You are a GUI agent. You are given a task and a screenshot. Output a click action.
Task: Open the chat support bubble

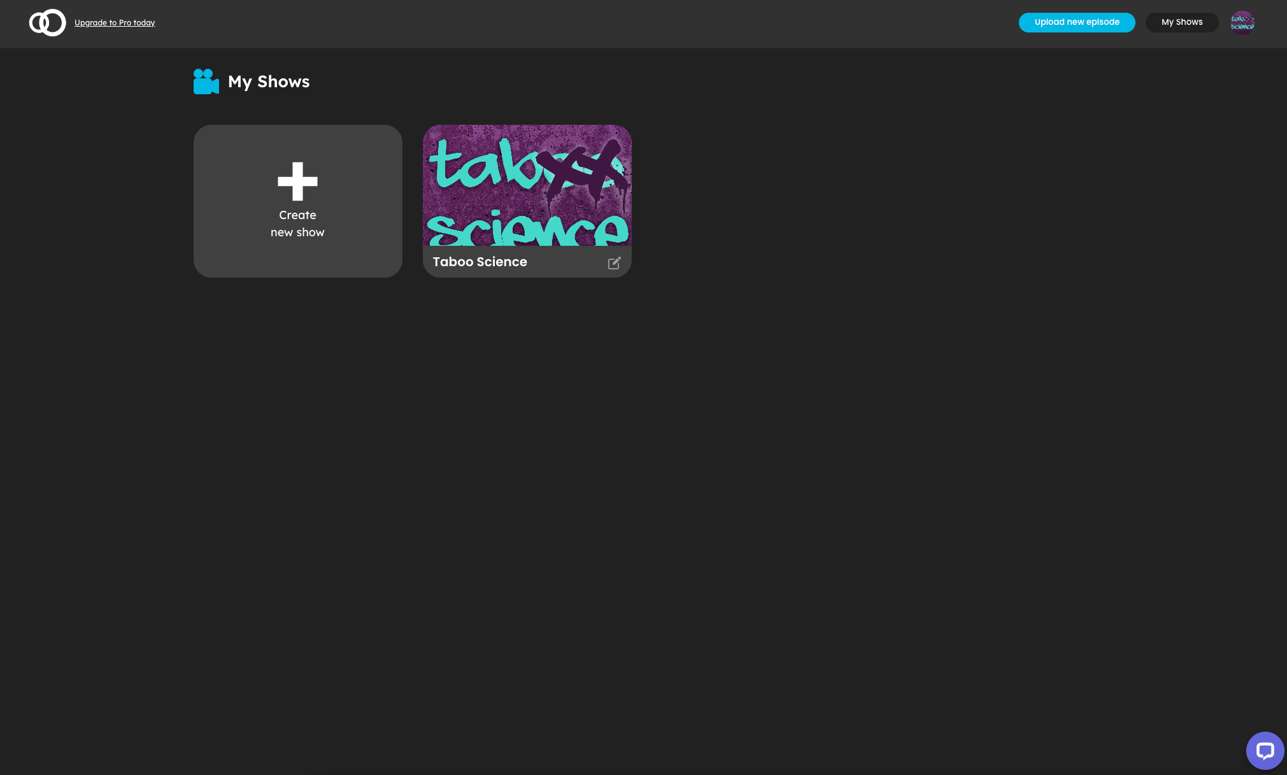tap(1265, 751)
